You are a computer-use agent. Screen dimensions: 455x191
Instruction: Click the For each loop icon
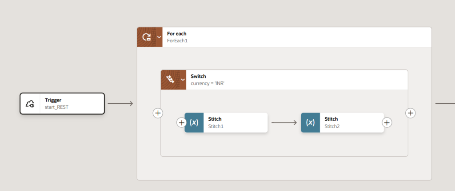pos(146,37)
